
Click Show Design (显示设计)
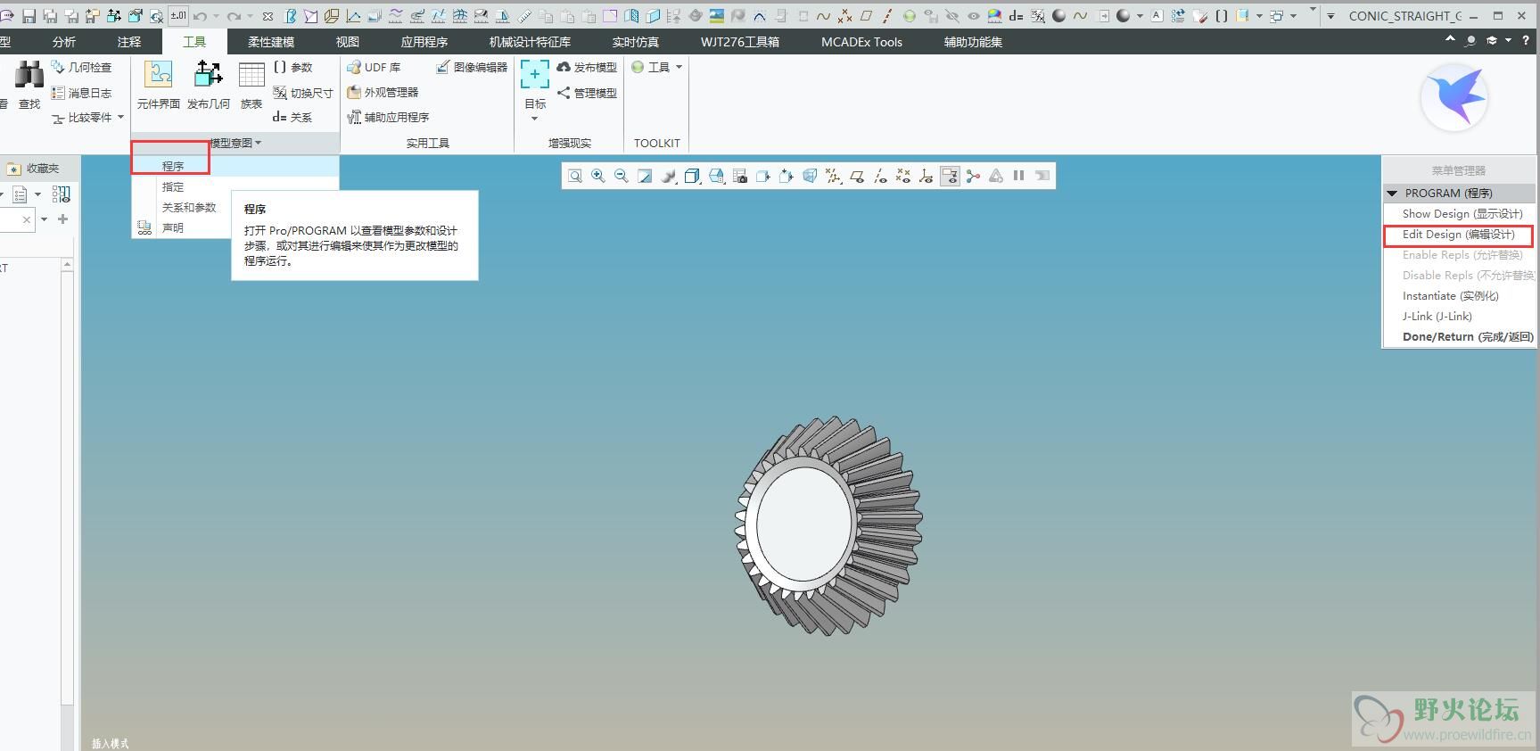click(1462, 213)
